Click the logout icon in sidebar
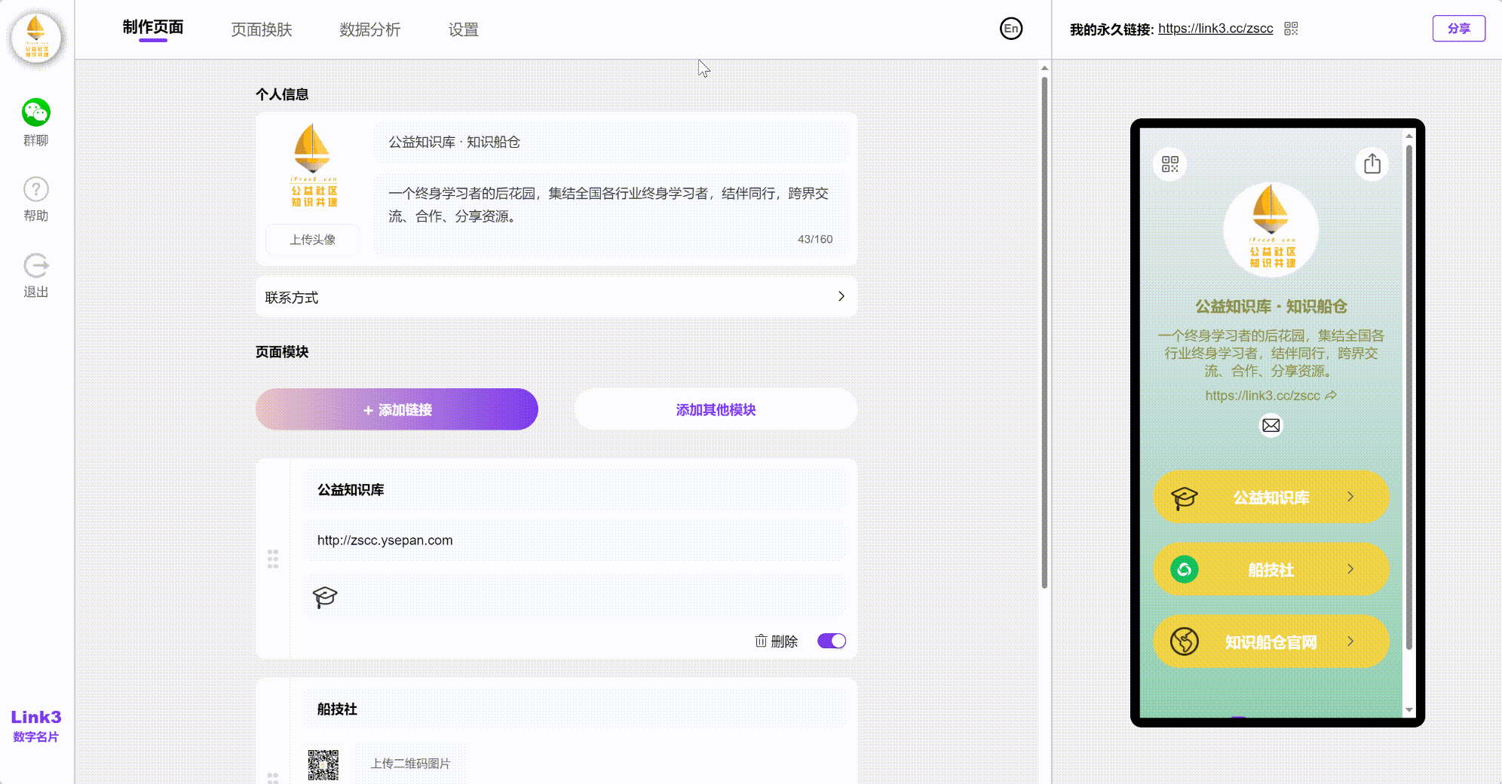Viewport: 1502px width, 784px height. [35, 265]
